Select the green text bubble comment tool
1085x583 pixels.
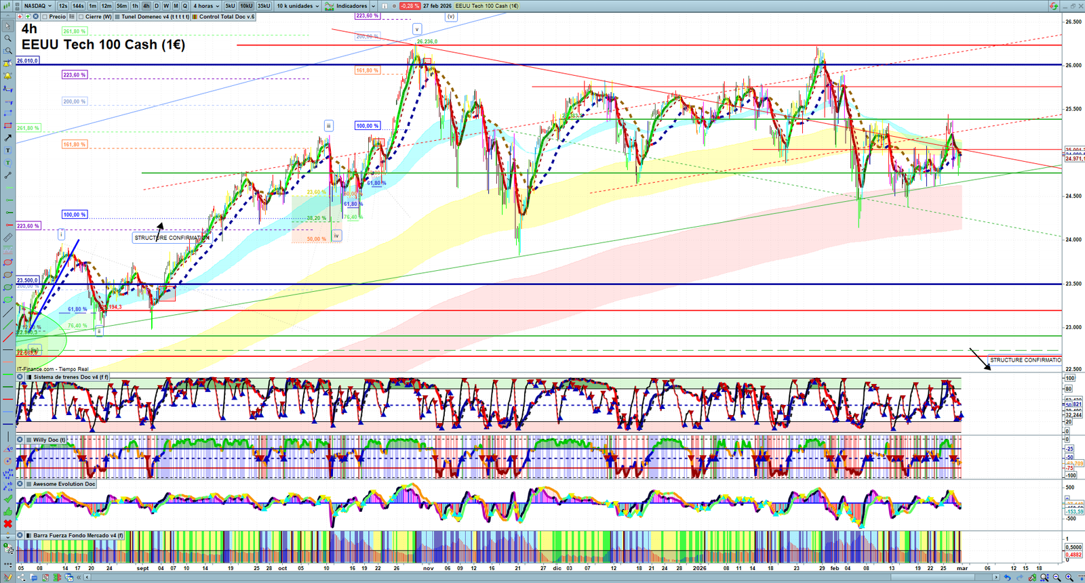(7, 163)
